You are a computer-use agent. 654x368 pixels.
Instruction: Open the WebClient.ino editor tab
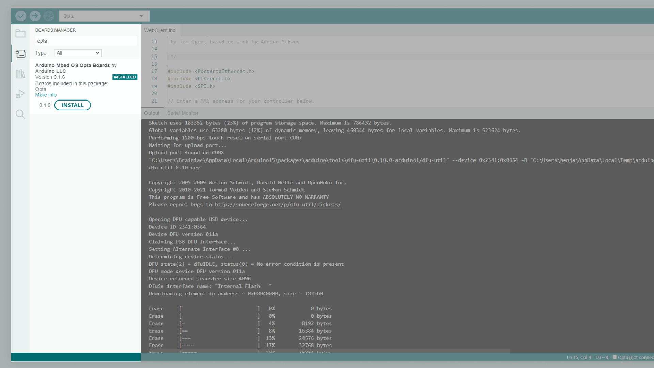(x=160, y=30)
